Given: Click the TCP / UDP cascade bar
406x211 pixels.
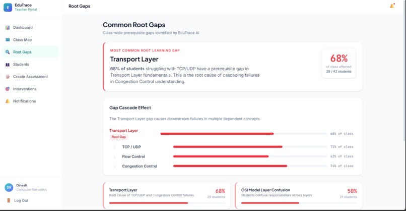Looking at the screenshot, I should click(x=250, y=147).
